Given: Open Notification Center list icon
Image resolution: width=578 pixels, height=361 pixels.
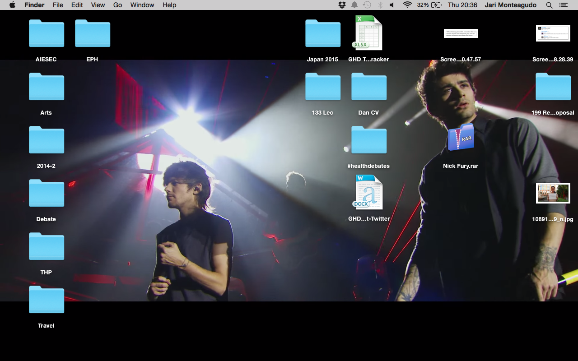Looking at the screenshot, I should (x=563, y=5).
